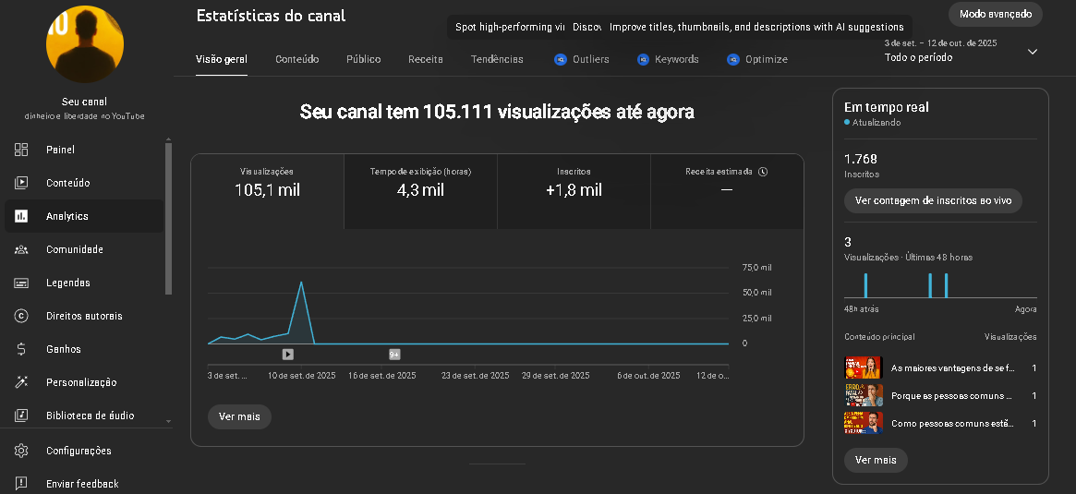This screenshot has height=494, width=1076.
Task: Open the Outliers tab
Action: (x=581, y=60)
